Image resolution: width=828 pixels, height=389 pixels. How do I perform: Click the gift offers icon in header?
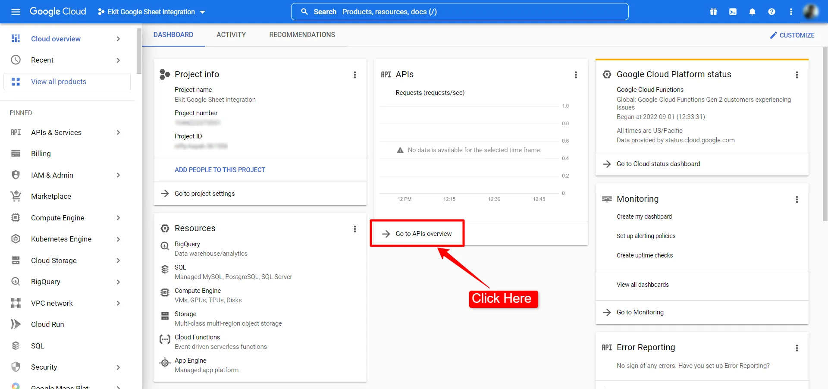point(713,12)
